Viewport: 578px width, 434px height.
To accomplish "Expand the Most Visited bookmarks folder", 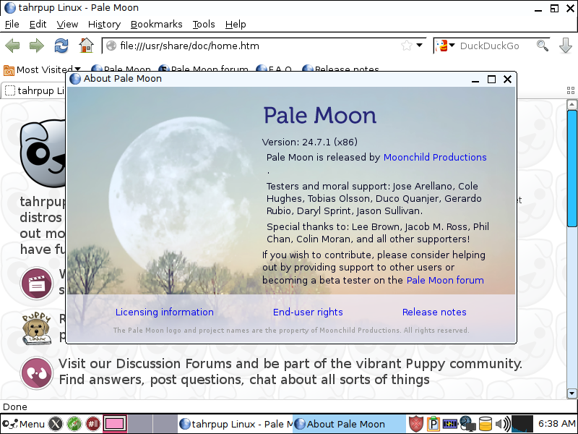I will 42,69.
